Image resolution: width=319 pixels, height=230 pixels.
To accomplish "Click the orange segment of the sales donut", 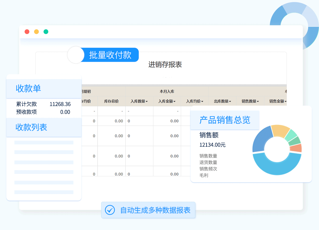I will (296, 148).
